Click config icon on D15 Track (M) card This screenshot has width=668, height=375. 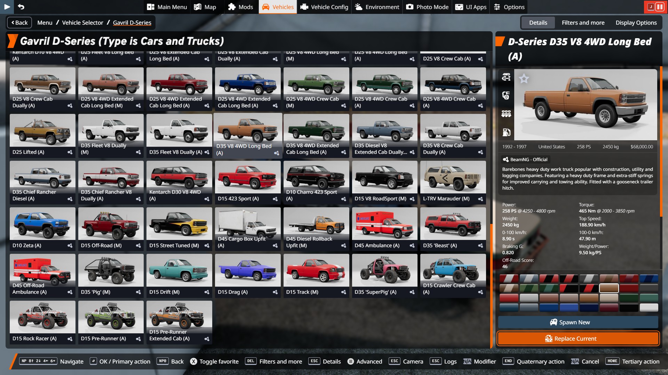pos(344,292)
